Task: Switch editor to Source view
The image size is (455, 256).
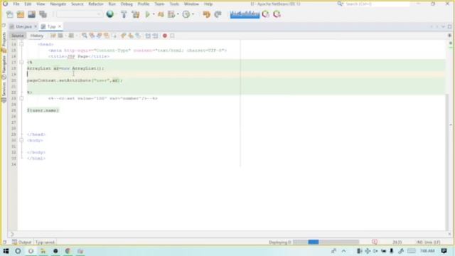Action: pos(17,36)
